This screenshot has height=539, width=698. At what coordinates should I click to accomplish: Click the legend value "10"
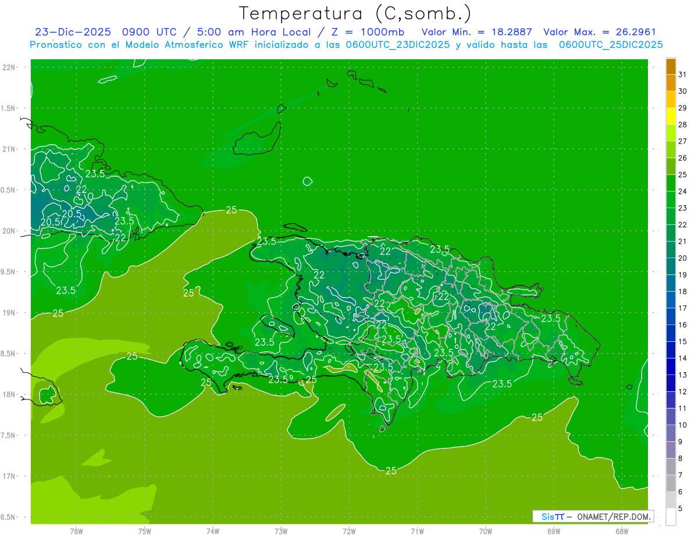683,425
